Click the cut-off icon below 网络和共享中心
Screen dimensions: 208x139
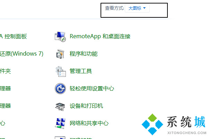60,137
